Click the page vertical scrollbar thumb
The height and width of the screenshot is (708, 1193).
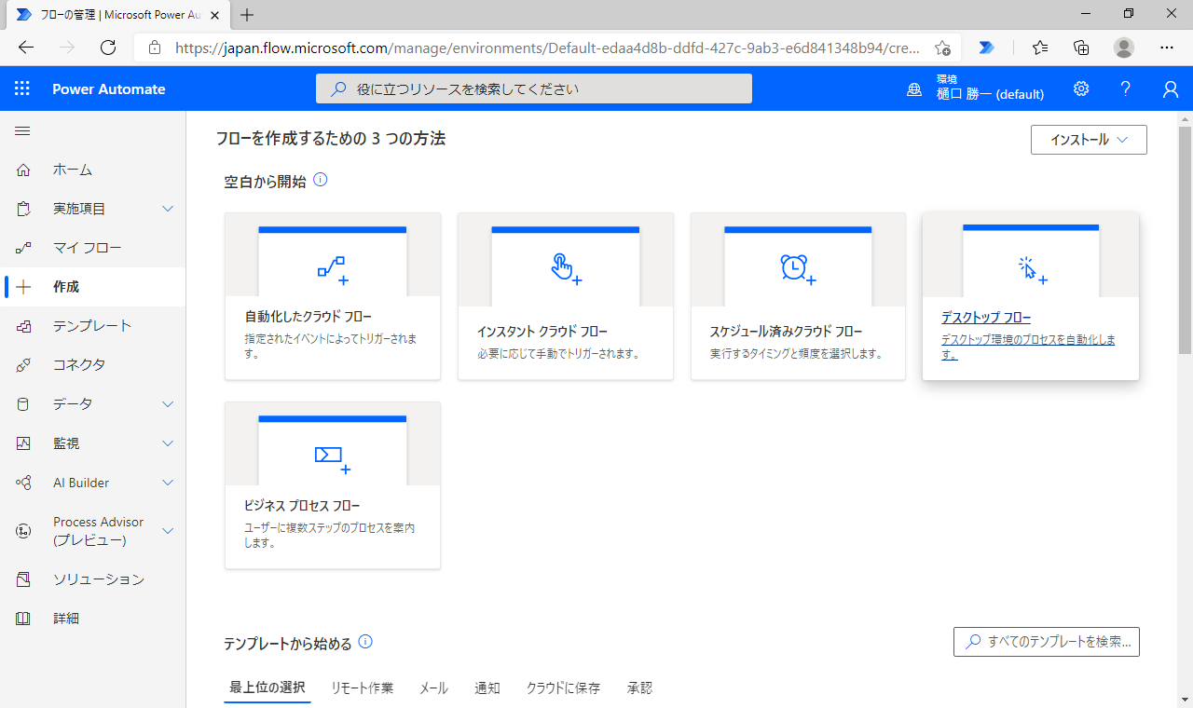point(1186,240)
